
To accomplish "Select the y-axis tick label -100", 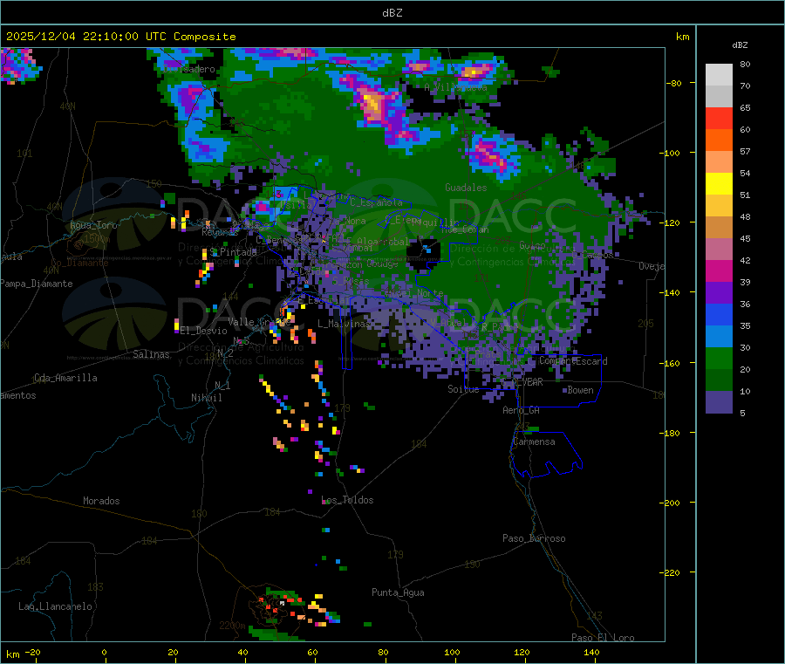I will [x=670, y=153].
